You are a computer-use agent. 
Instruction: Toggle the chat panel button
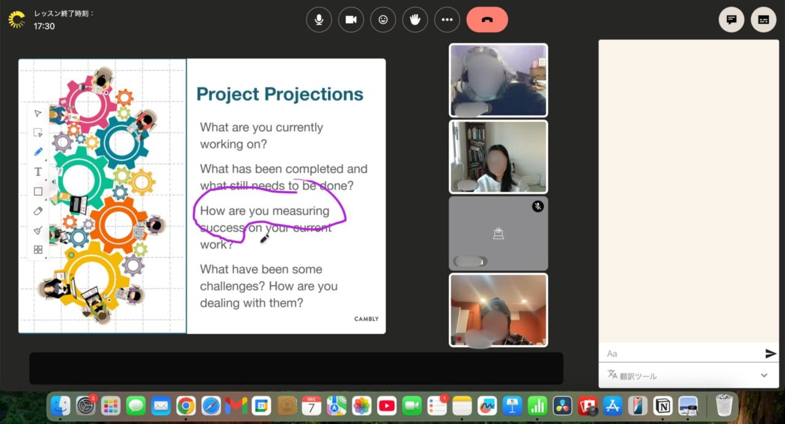click(731, 20)
